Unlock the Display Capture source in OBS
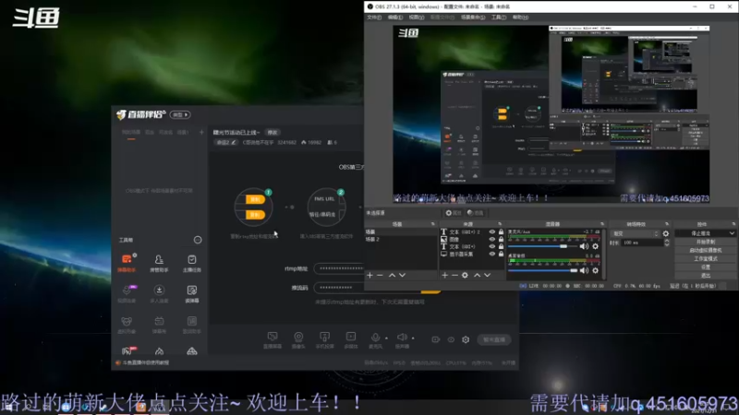Screen dimensions: 739x415 point(501,254)
